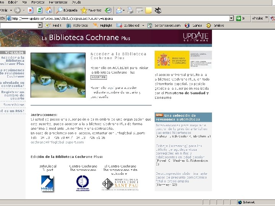
Task: Click the Games toolbar button
Action: (193, 26)
